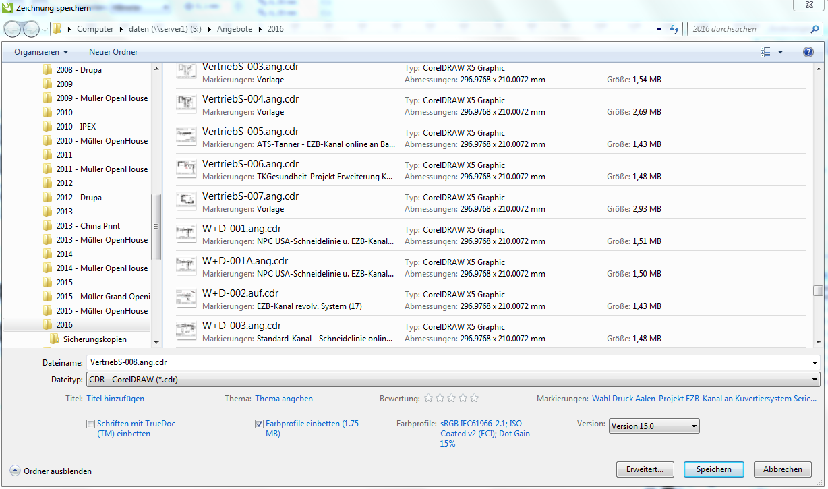Open the help question mark icon
The image size is (828, 489).
coord(808,52)
